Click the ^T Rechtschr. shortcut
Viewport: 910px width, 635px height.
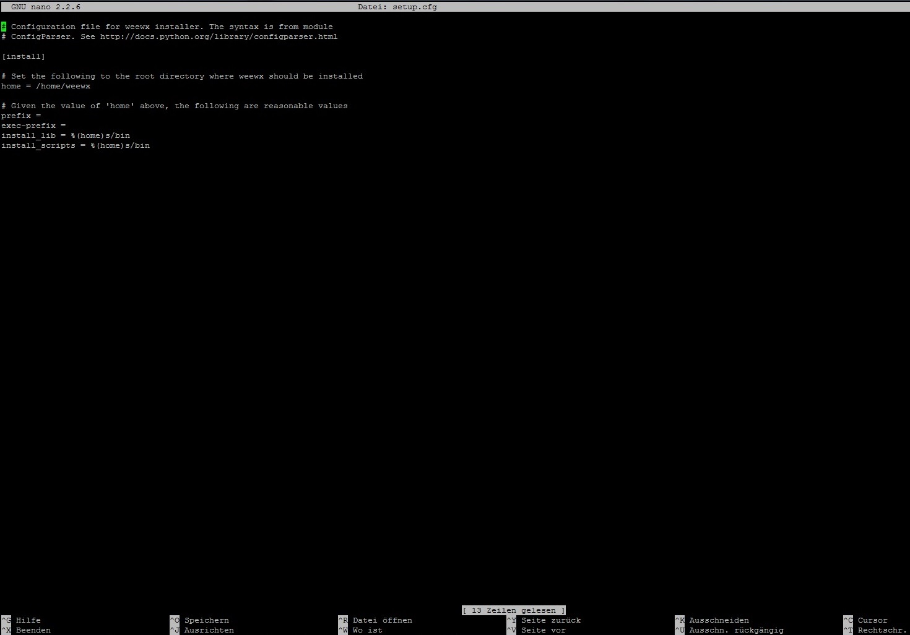click(875, 630)
